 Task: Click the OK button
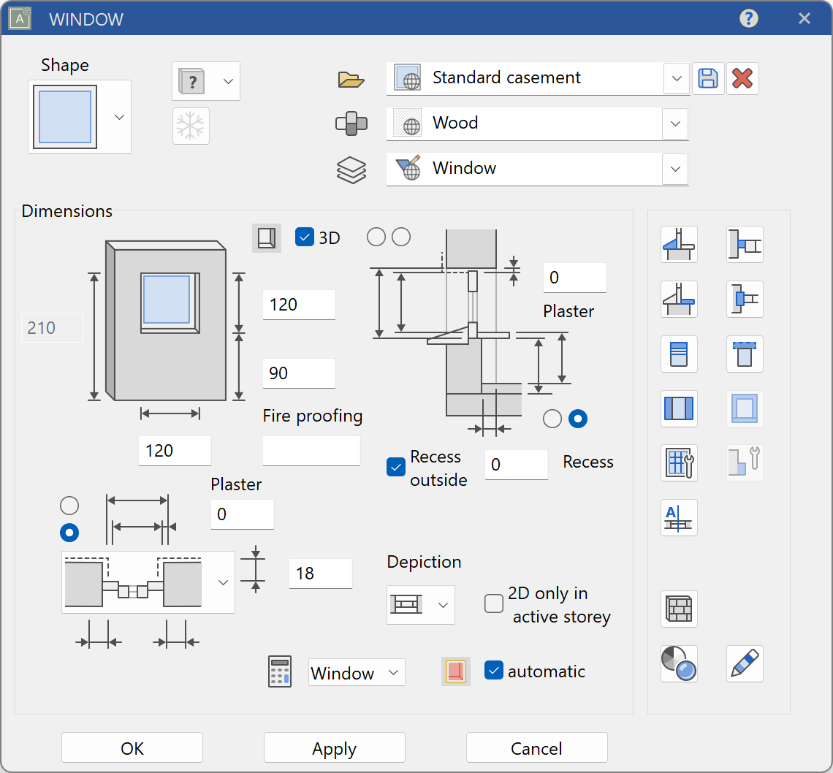132,748
